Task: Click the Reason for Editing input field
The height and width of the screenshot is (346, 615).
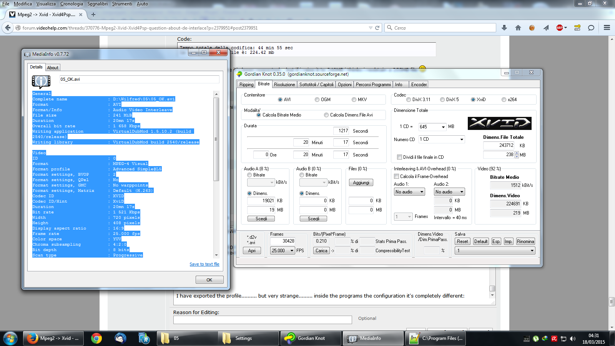Action: click(x=263, y=320)
